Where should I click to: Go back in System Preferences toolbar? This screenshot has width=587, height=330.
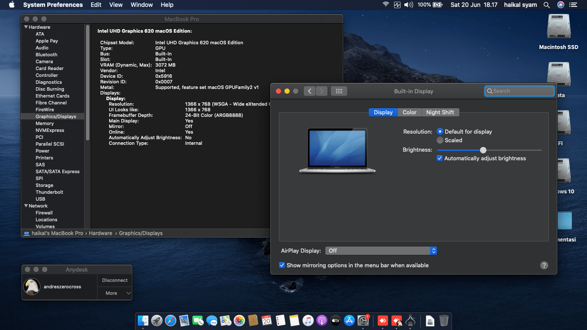click(310, 91)
